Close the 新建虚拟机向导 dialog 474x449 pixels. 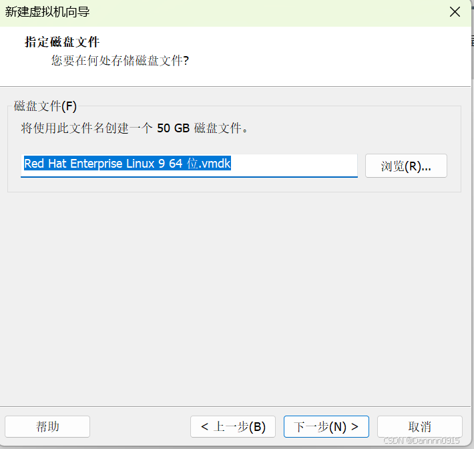tap(455, 12)
